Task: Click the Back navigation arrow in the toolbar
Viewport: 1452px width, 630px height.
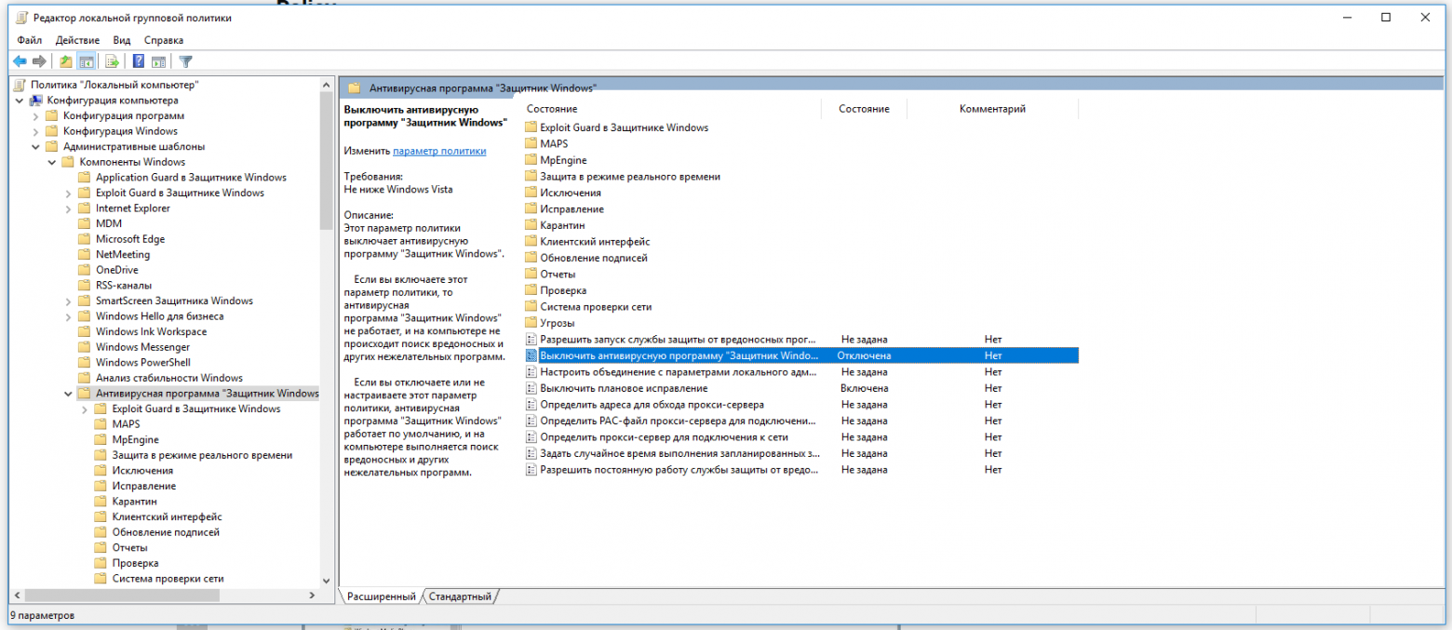Action: pyautogui.click(x=19, y=61)
